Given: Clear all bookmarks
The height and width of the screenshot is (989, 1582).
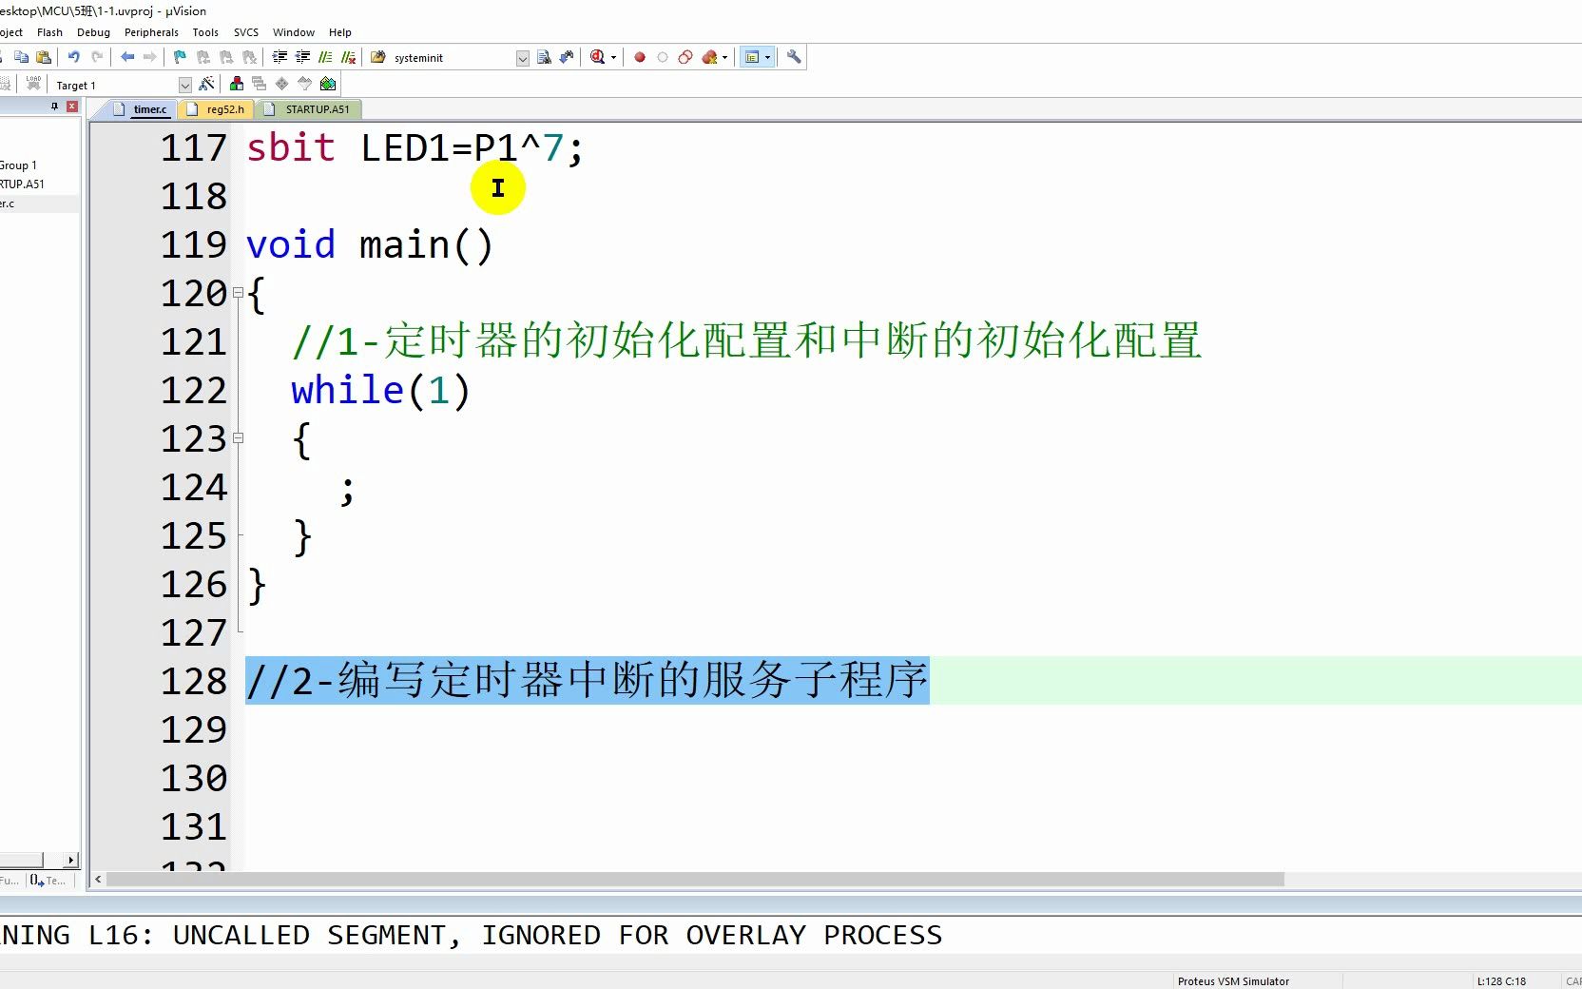Looking at the screenshot, I should tap(249, 57).
